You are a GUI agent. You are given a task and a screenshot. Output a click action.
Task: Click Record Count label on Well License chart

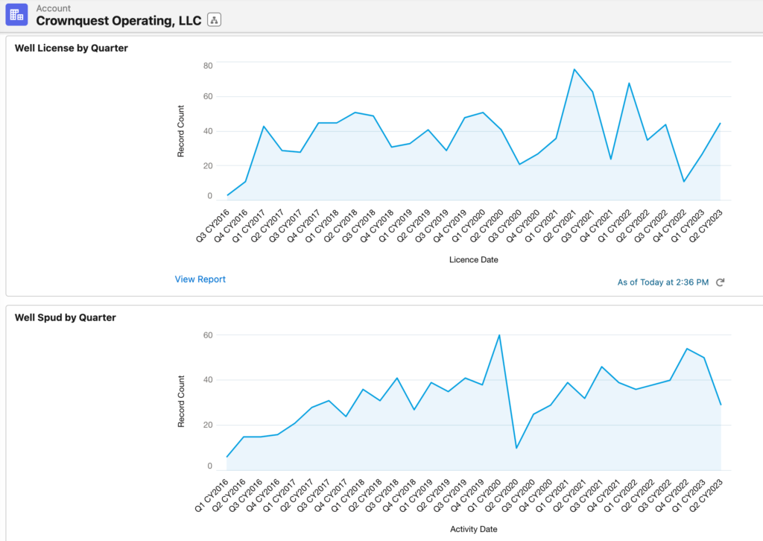180,131
